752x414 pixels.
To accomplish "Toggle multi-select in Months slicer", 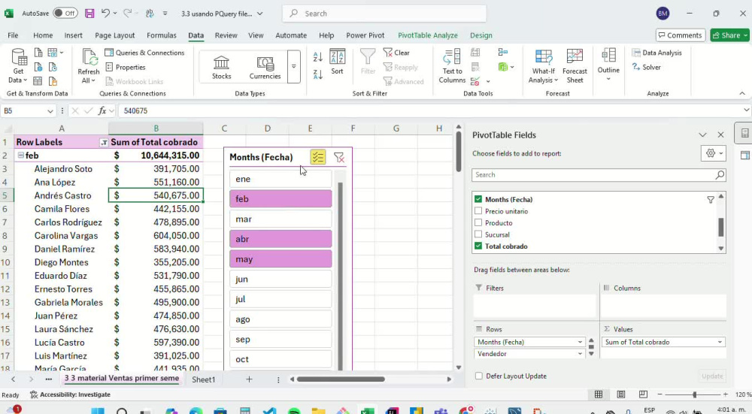I will [317, 157].
